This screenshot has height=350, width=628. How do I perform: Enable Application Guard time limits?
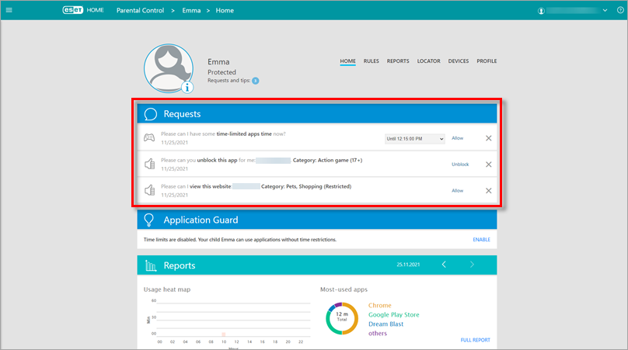tap(481, 240)
